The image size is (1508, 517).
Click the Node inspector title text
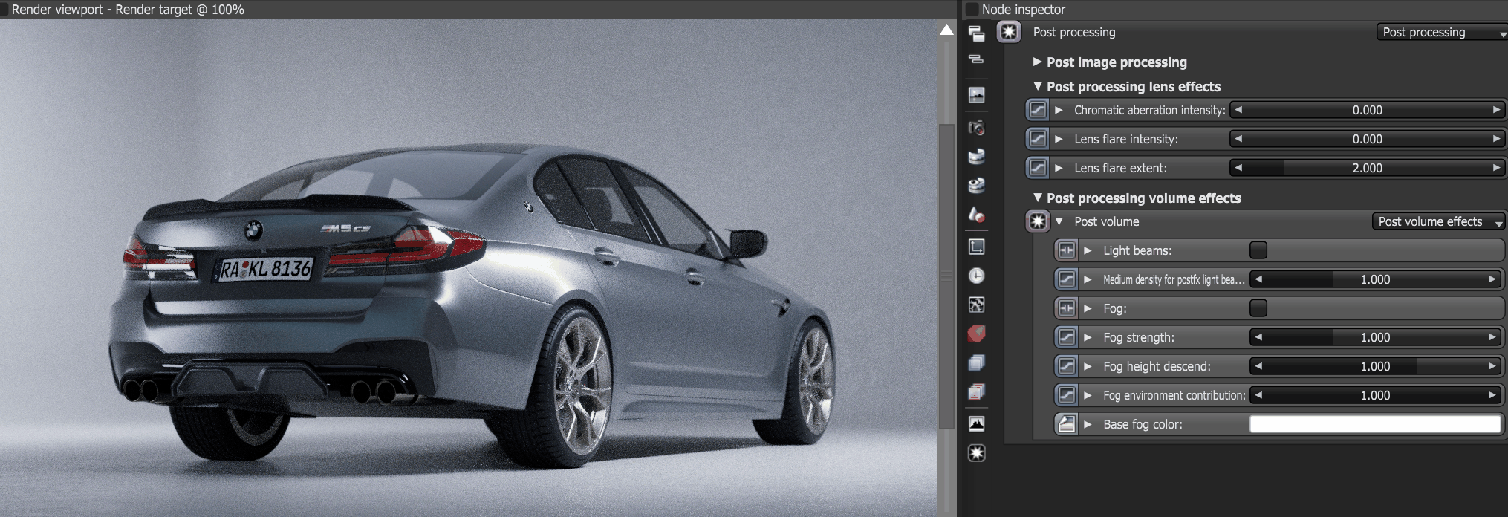click(x=1024, y=10)
